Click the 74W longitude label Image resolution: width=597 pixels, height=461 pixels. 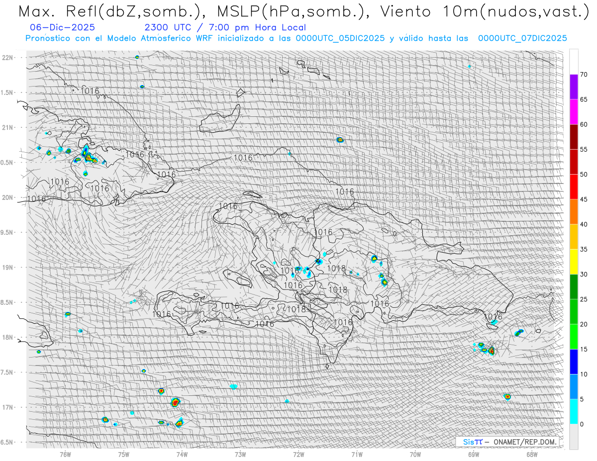coord(182,455)
